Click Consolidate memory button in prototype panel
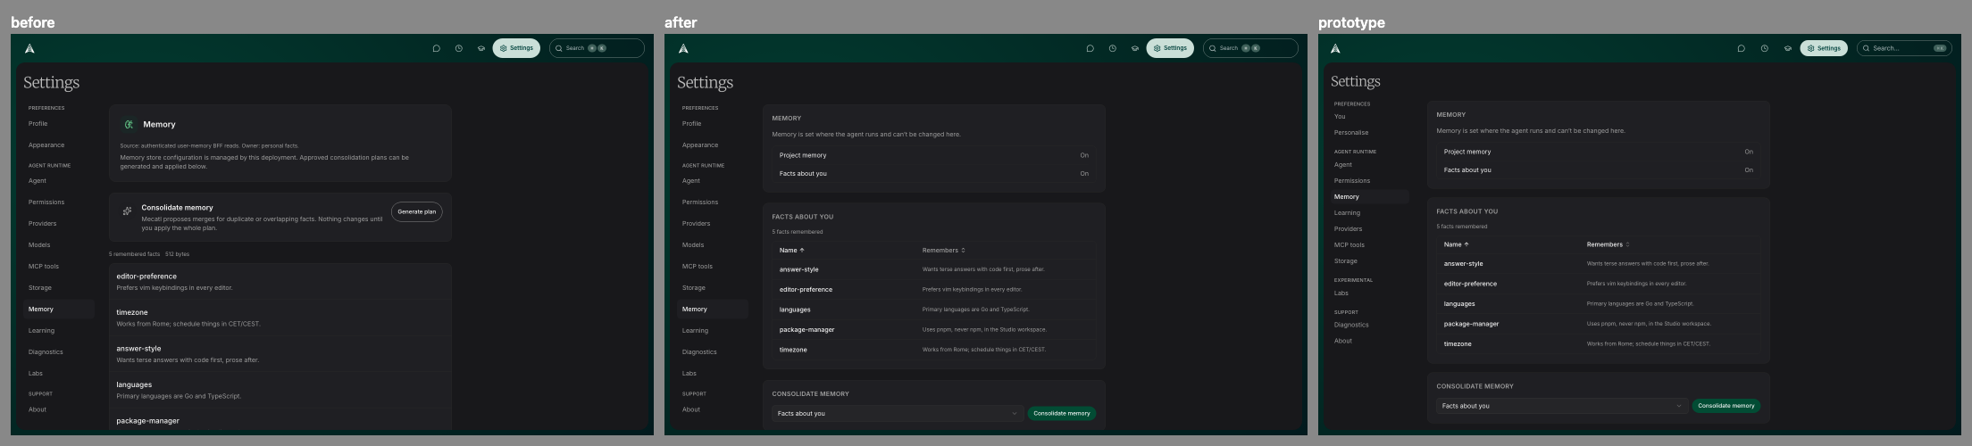Image resolution: width=1972 pixels, height=446 pixels. [1726, 406]
